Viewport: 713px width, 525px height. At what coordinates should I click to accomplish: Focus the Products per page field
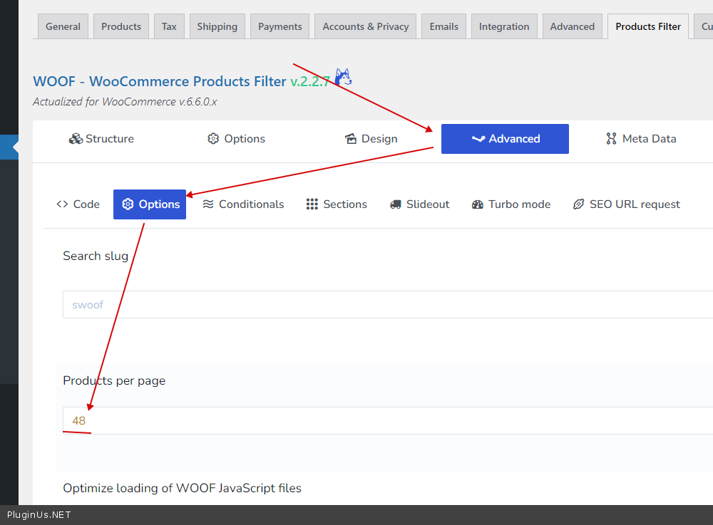[x=385, y=421]
